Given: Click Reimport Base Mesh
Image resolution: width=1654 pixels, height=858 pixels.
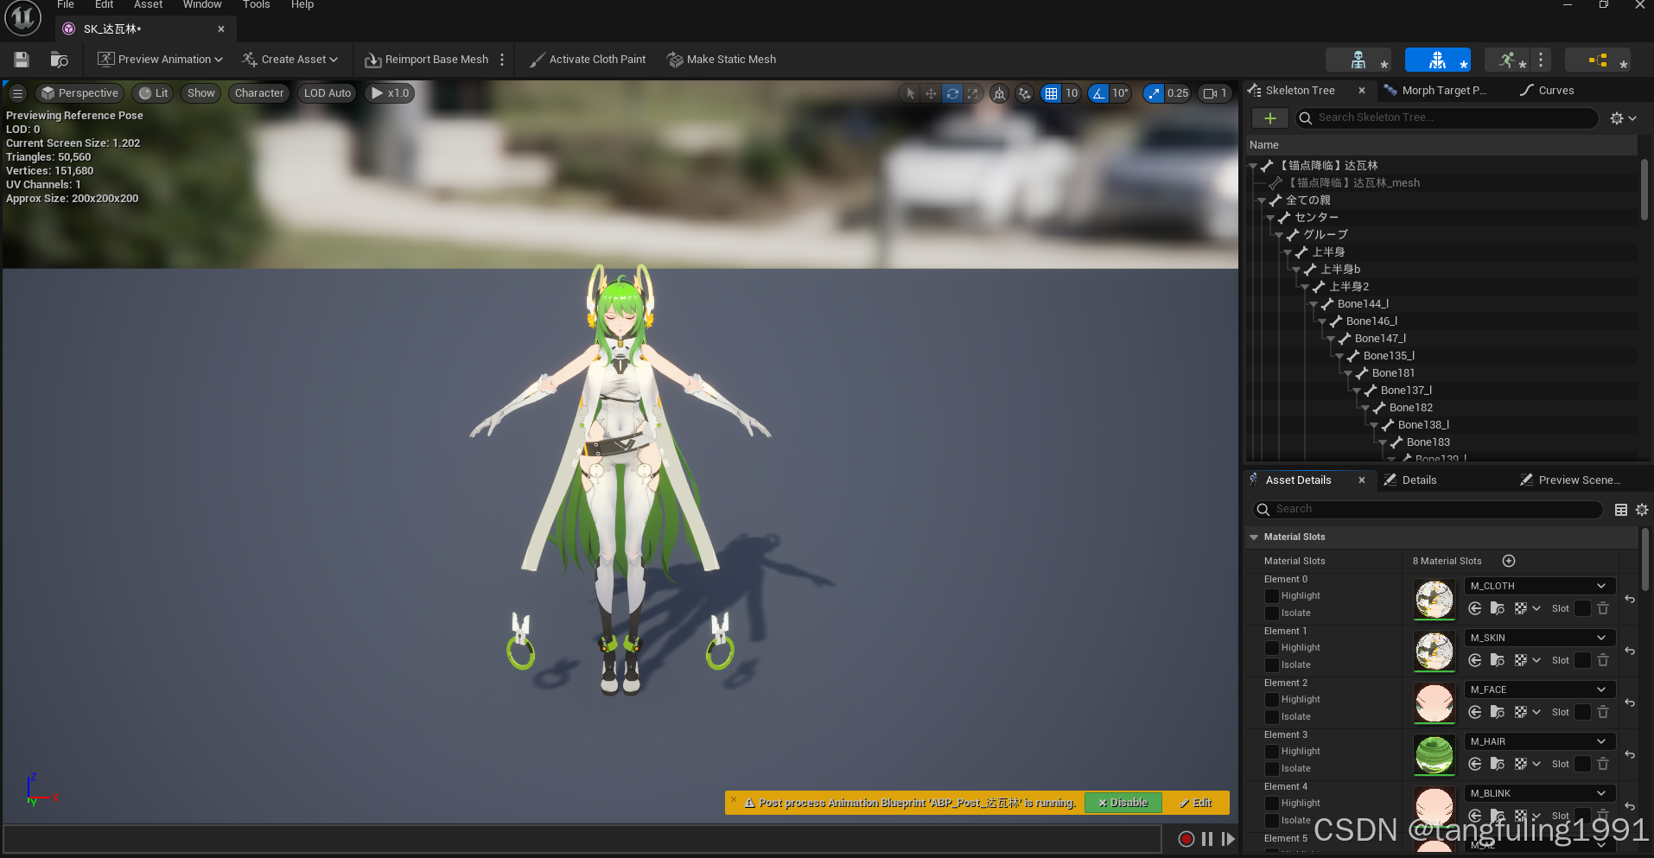Looking at the screenshot, I should [427, 59].
